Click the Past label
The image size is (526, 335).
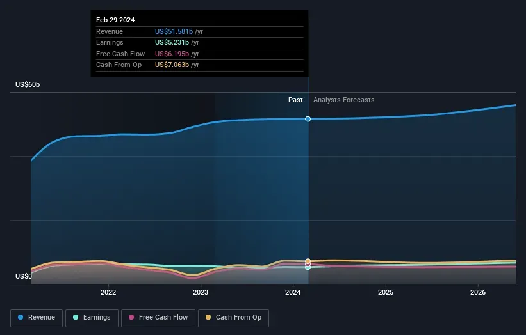point(295,100)
